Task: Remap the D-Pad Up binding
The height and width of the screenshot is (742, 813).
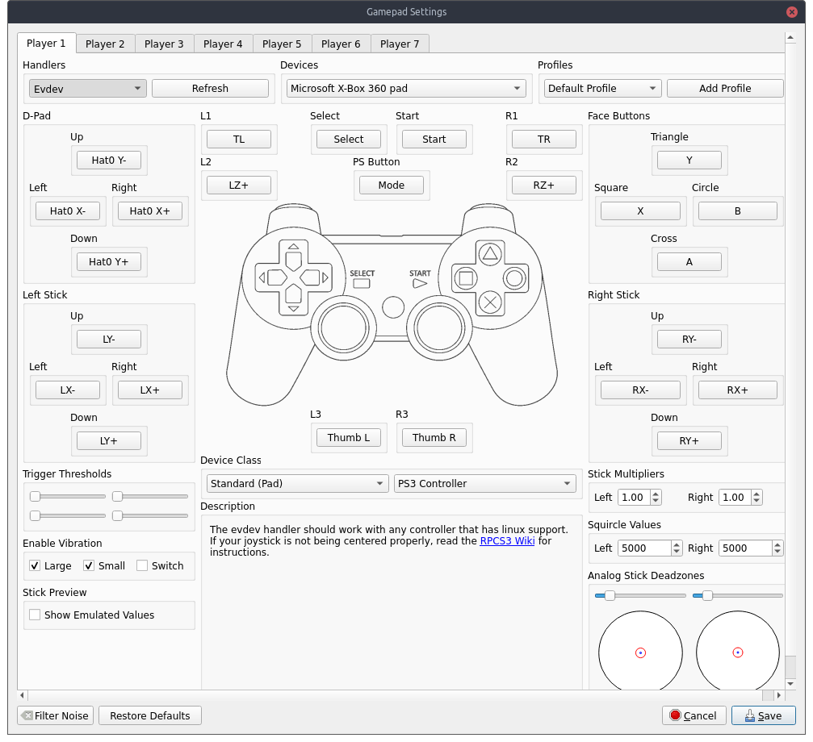Action: point(109,160)
